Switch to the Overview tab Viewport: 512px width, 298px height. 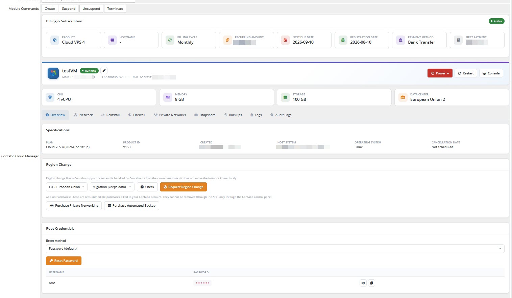(x=55, y=115)
